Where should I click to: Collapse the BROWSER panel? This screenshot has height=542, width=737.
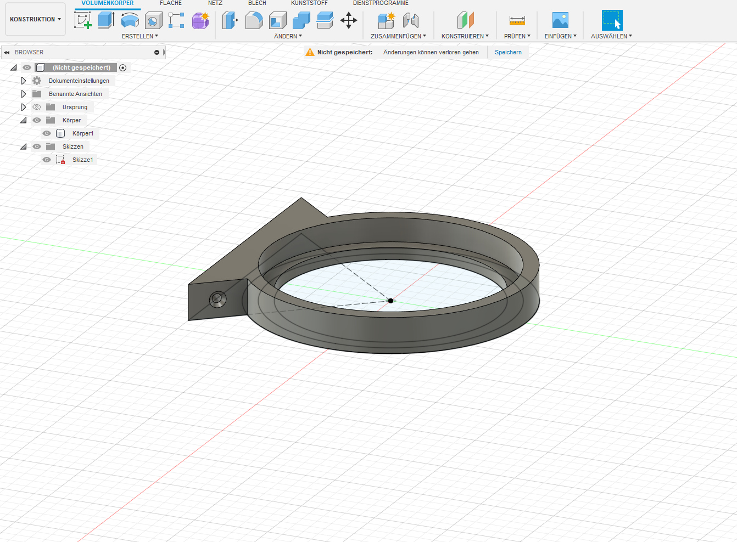point(6,52)
